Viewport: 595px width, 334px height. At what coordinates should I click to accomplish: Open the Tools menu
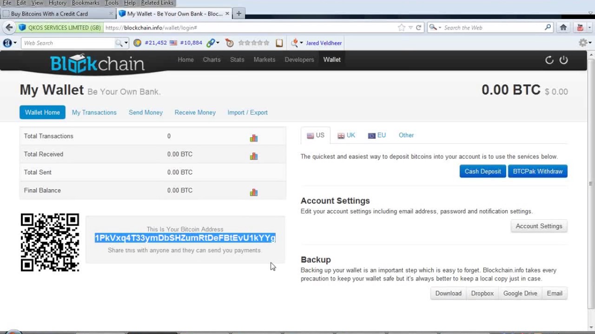(x=112, y=3)
